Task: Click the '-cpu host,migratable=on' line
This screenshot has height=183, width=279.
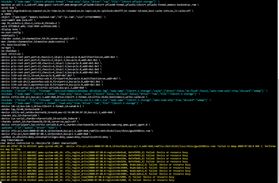Action: pos(97,11)
